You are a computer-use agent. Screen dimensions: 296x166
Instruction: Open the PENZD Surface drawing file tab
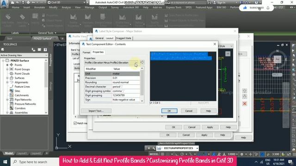click(43, 38)
